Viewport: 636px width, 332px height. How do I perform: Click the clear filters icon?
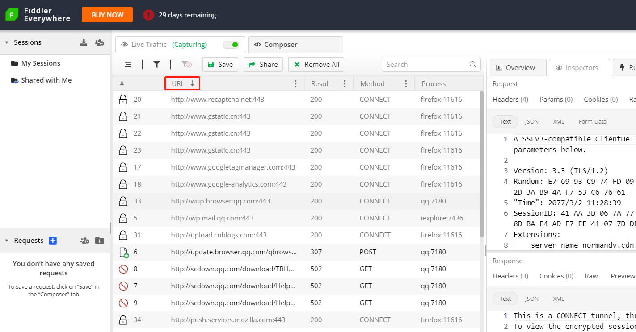tap(186, 65)
